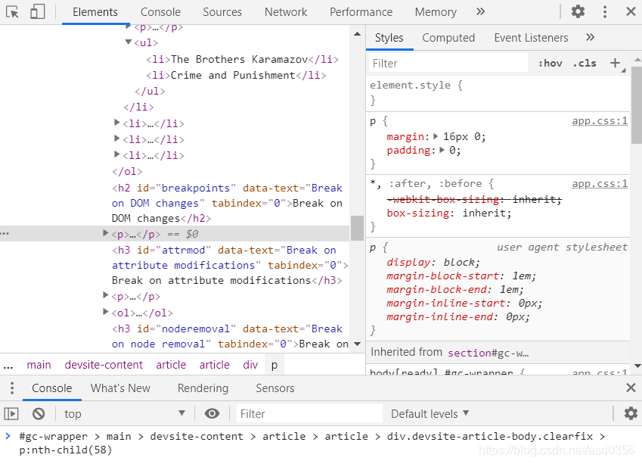
Task: Expand the second collapsed li node
Action: (116, 138)
